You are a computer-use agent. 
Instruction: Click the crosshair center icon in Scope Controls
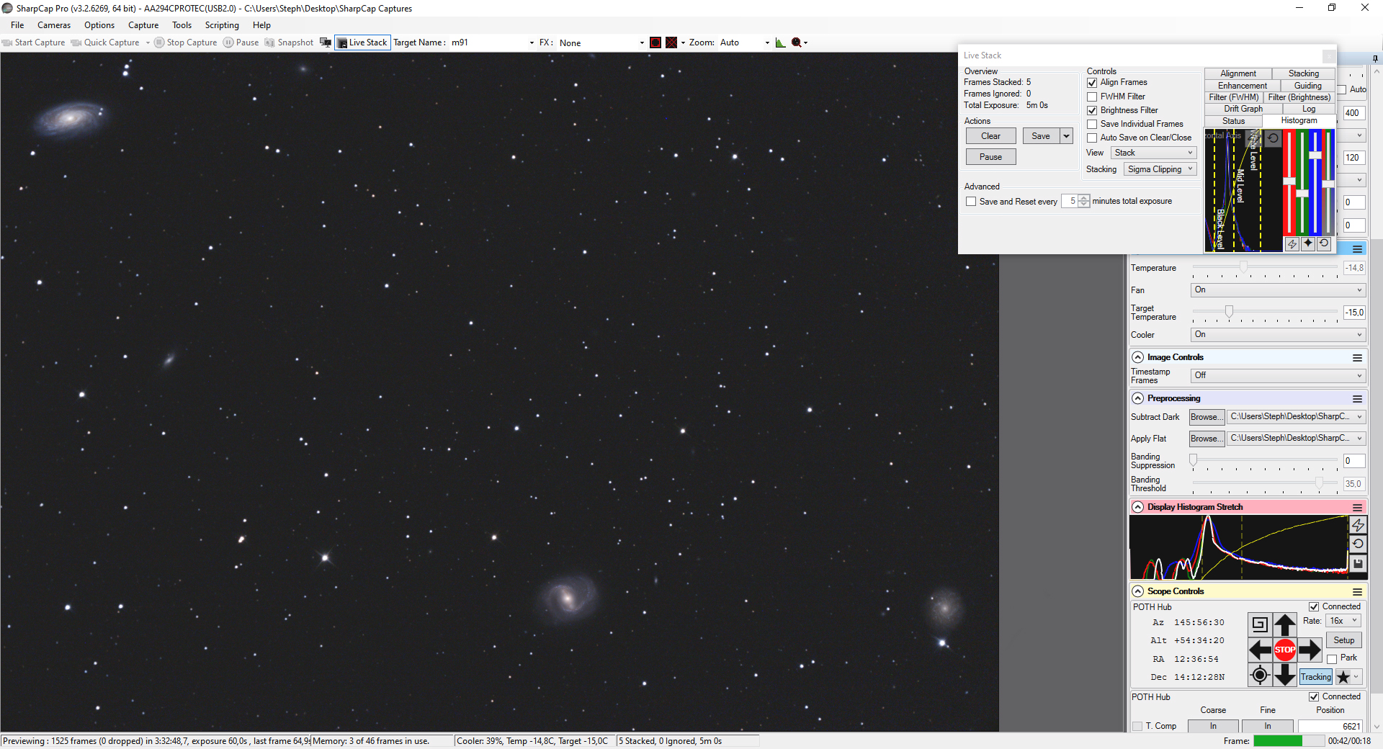point(1259,675)
